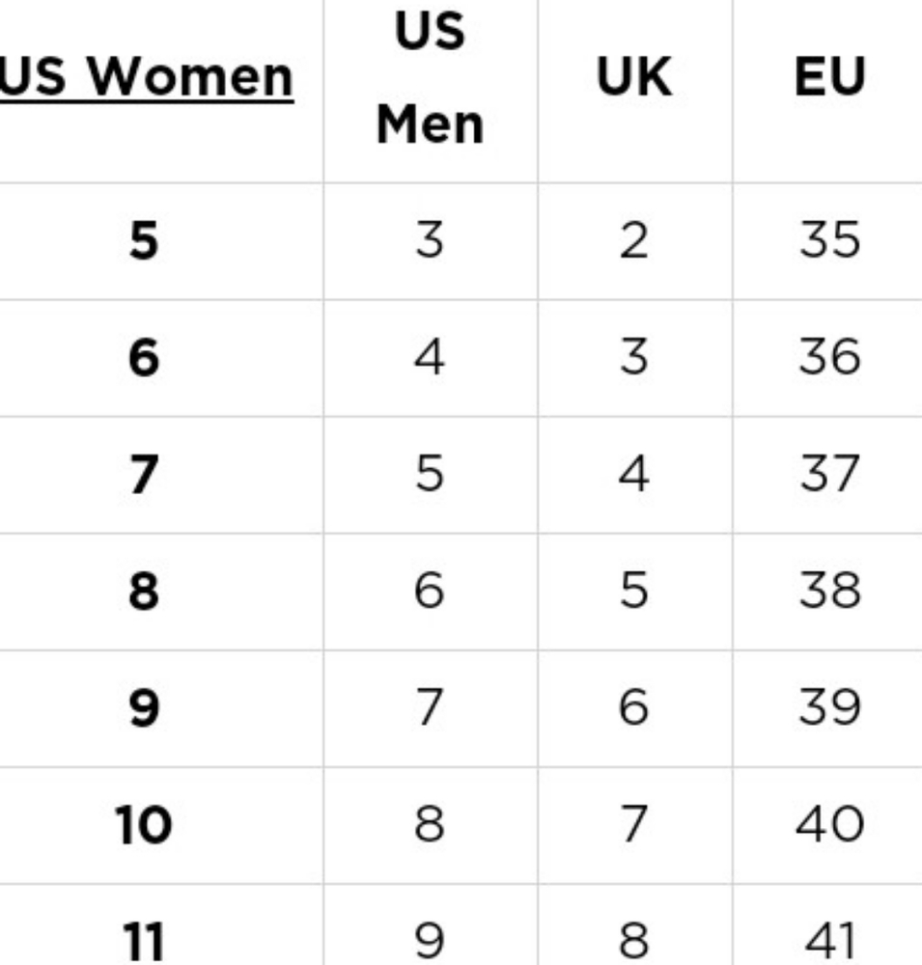
Task: Click US Women size 8 row label
Action: (x=144, y=591)
